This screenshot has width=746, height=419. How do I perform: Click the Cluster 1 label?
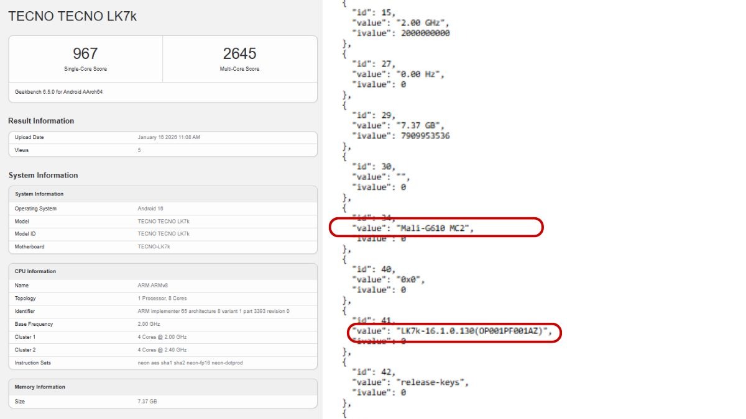[25, 337]
